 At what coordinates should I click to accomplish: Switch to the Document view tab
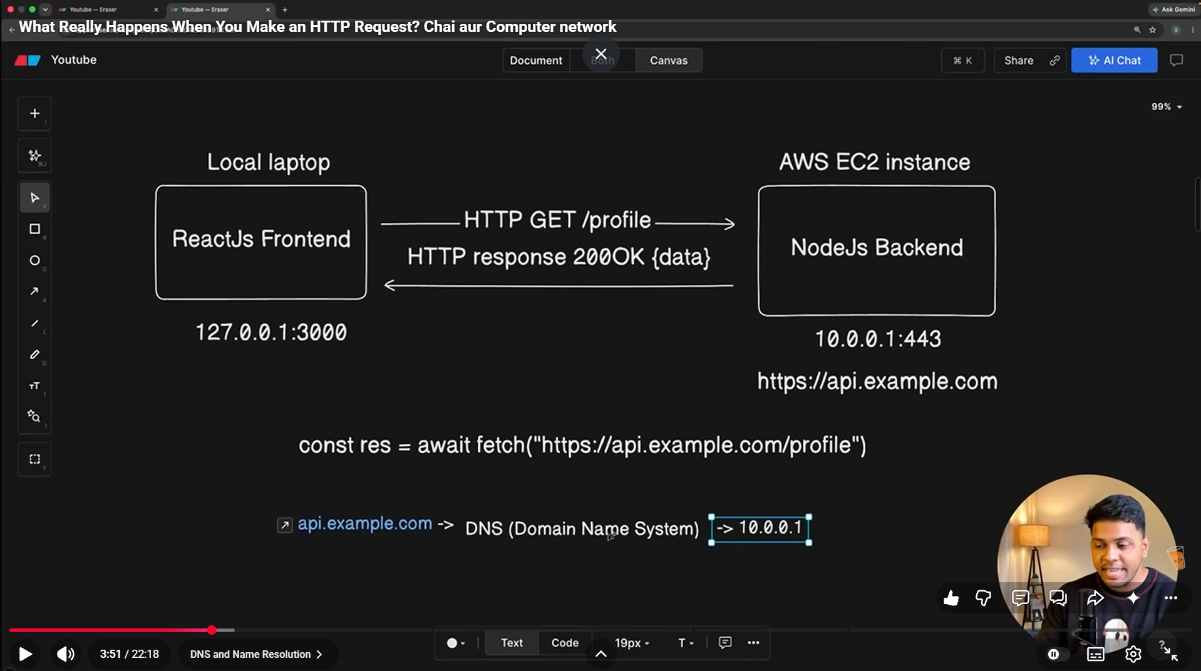(x=536, y=61)
